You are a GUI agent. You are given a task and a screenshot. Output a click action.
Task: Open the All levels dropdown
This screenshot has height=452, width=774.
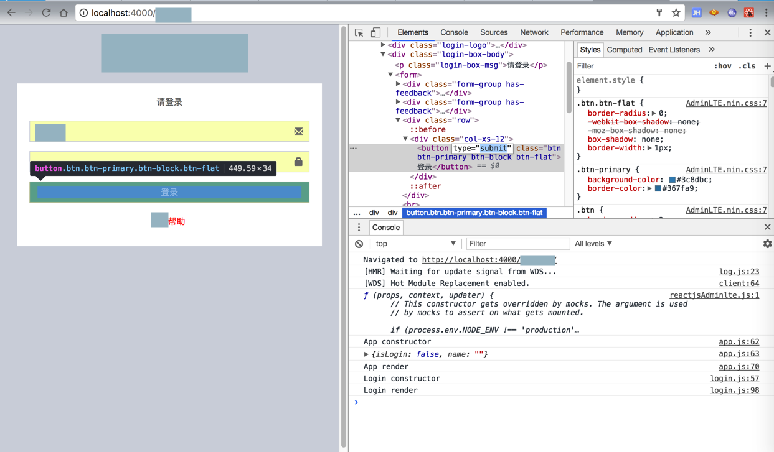593,244
